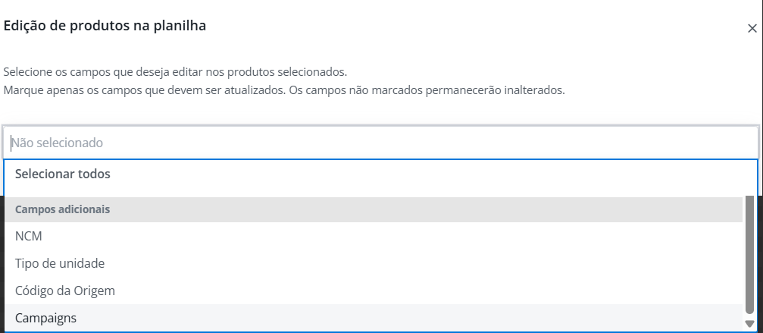
Task: Focus the "Não selecionado" field selector
Action: tap(379, 143)
